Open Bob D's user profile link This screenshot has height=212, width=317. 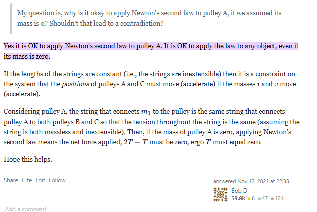click(x=239, y=191)
